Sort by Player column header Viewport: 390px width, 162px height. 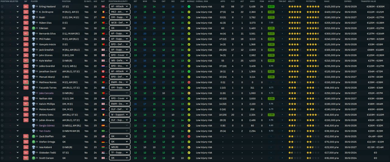pos(34,2)
